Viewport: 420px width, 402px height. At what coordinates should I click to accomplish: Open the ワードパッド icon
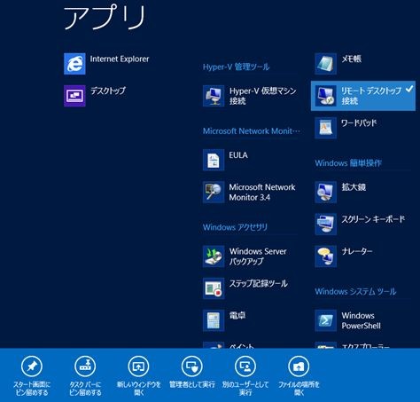pyautogui.click(x=325, y=128)
